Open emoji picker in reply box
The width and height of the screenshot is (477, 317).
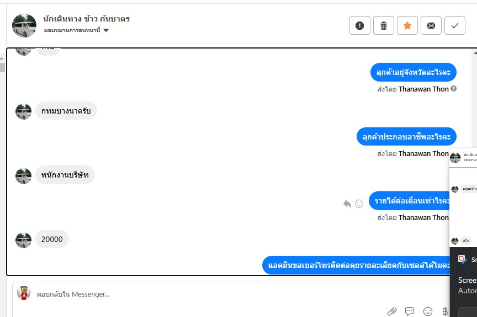[428, 311]
